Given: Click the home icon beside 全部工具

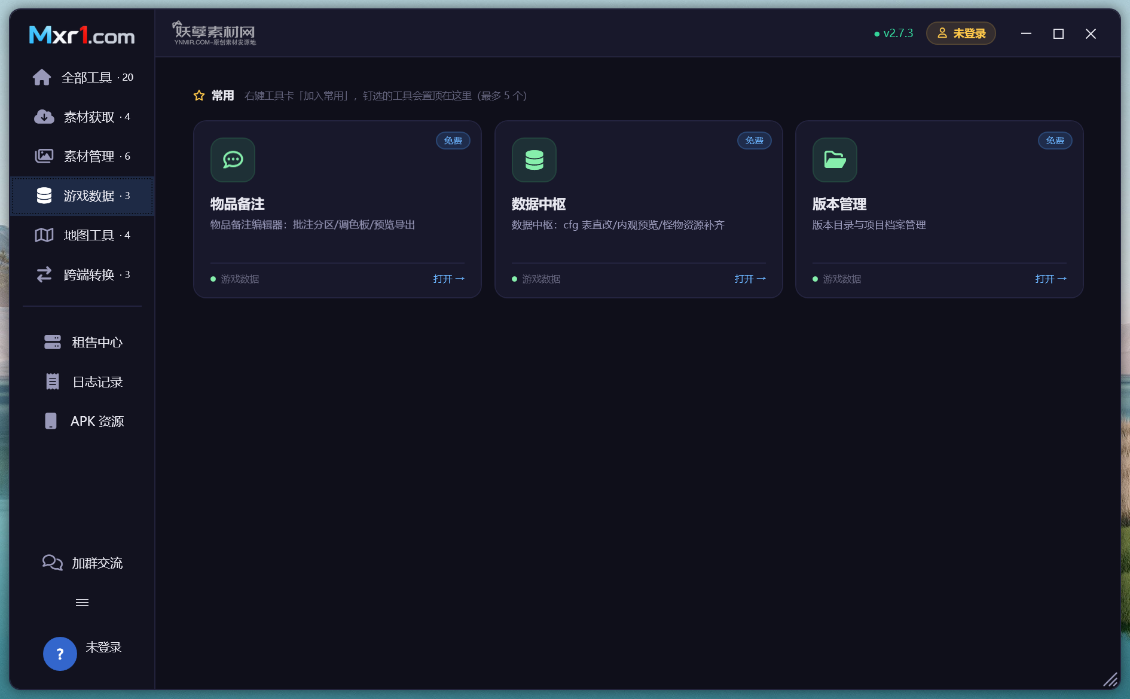Looking at the screenshot, I should tap(42, 77).
